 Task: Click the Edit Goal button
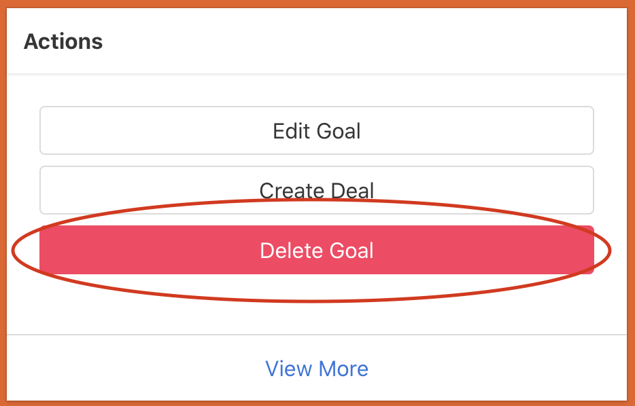[x=317, y=130]
